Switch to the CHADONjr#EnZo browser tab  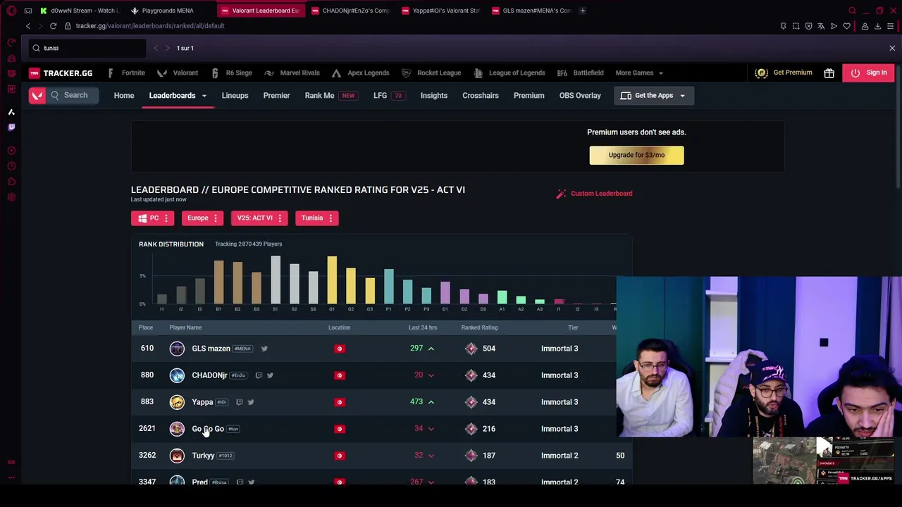pos(351,11)
